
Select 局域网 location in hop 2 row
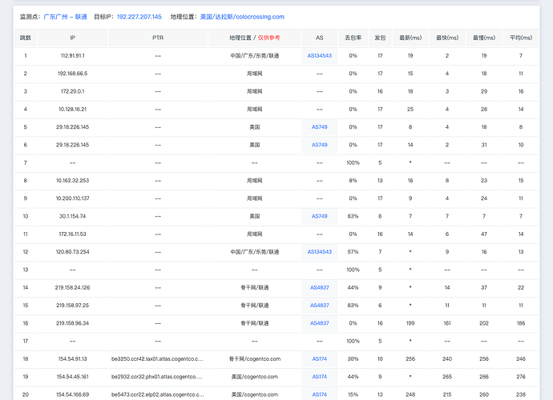pos(255,74)
